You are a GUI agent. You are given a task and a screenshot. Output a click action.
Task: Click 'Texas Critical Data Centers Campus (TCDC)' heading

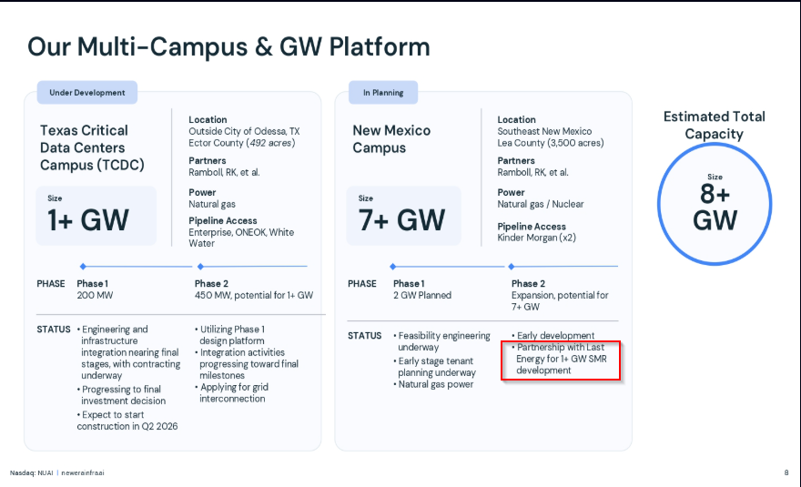point(92,147)
